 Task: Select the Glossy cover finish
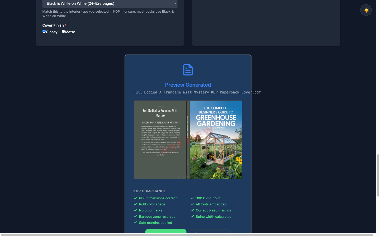click(44, 31)
